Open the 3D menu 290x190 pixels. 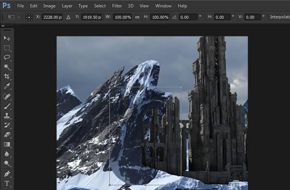(130, 6)
